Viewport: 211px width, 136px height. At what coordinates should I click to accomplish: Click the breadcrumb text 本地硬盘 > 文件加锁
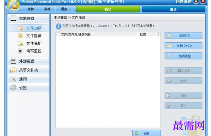70,18
